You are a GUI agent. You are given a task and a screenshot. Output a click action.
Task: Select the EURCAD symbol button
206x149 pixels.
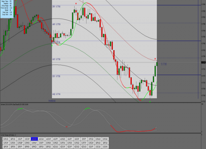tap(105, 139)
